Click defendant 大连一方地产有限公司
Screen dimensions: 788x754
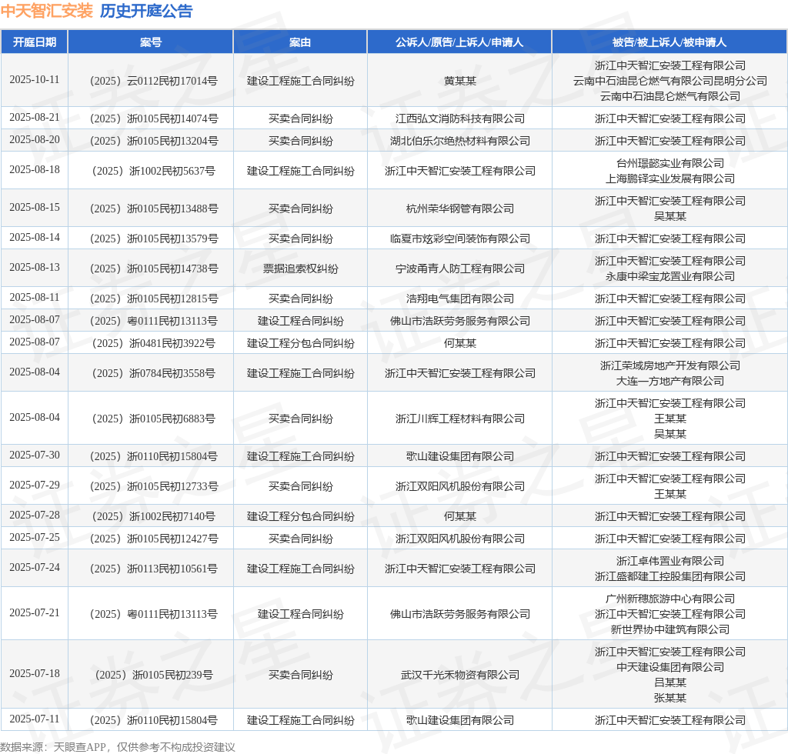click(x=670, y=381)
